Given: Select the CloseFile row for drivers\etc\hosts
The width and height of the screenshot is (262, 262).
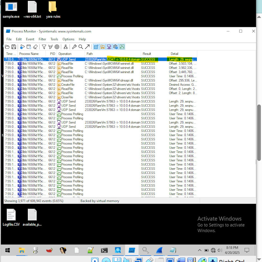Looking at the screenshot, I should tap(101, 97).
